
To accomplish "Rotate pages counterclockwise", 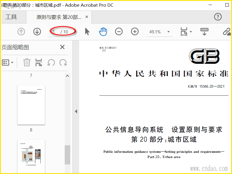I will [x=51, y=62].
